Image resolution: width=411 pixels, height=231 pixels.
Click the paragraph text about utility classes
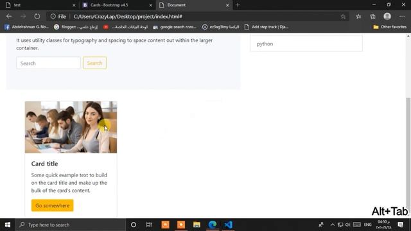(114, 44)
